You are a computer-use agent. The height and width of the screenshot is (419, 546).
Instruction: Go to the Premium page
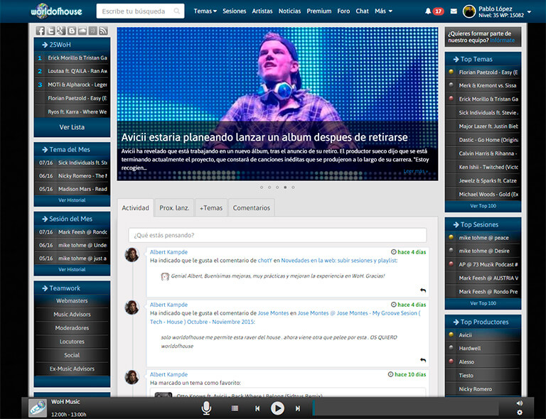coord(319,11)
